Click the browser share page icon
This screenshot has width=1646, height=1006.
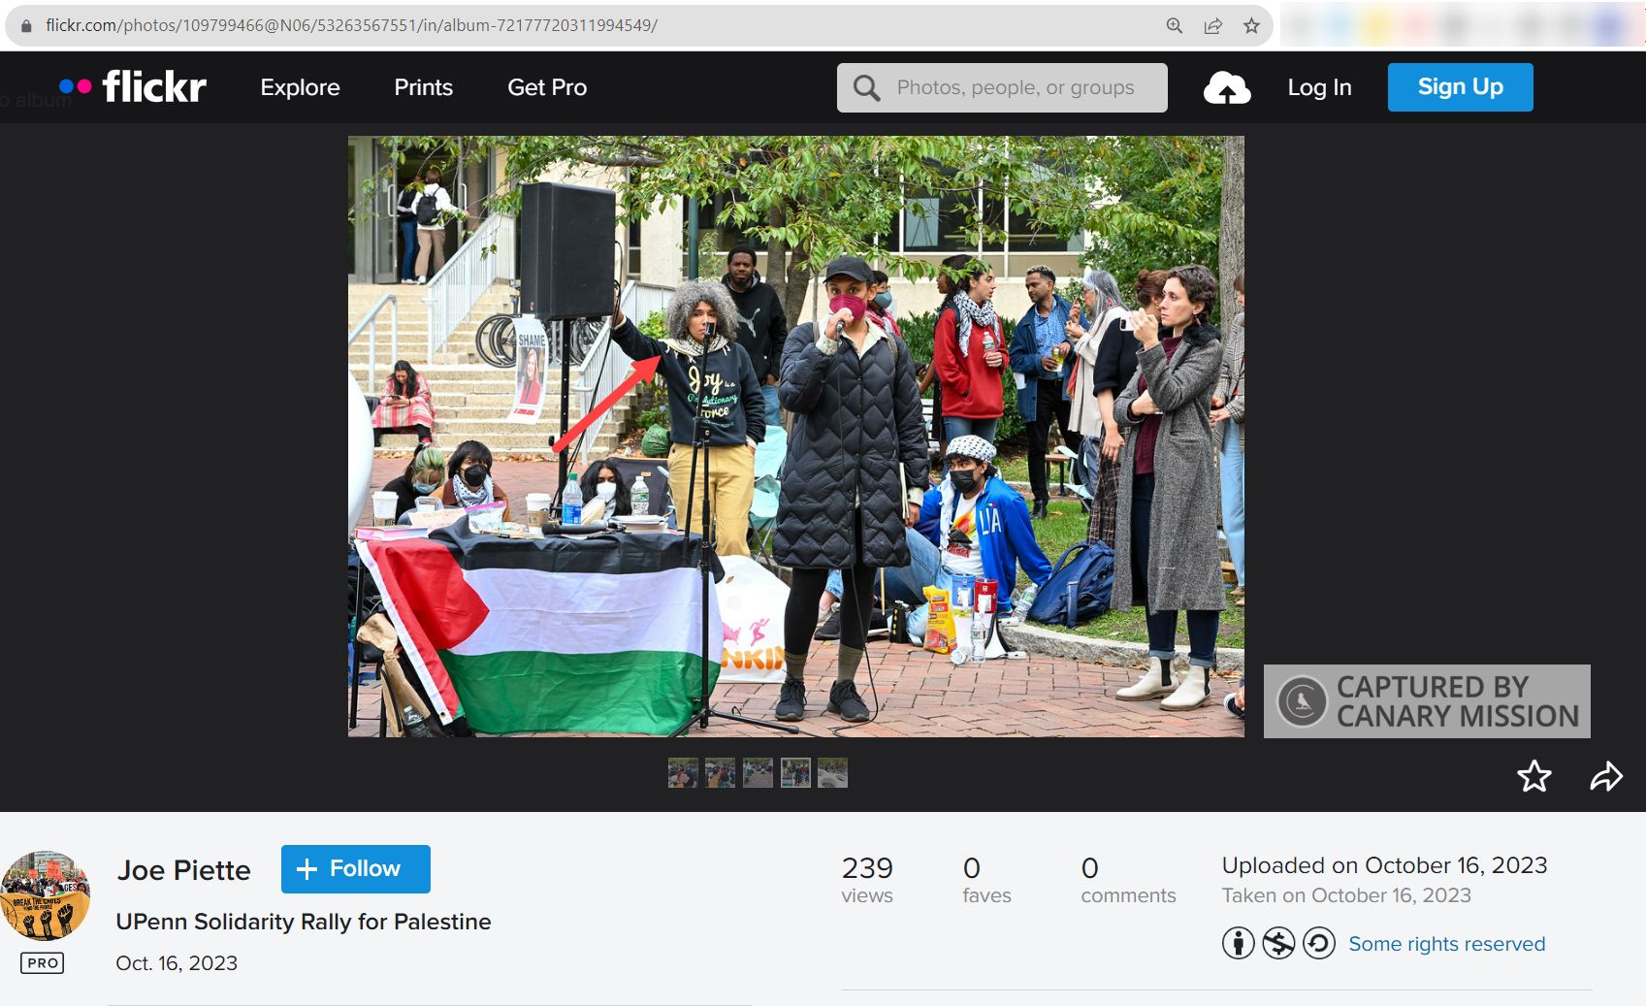(x=1212, y=26)
